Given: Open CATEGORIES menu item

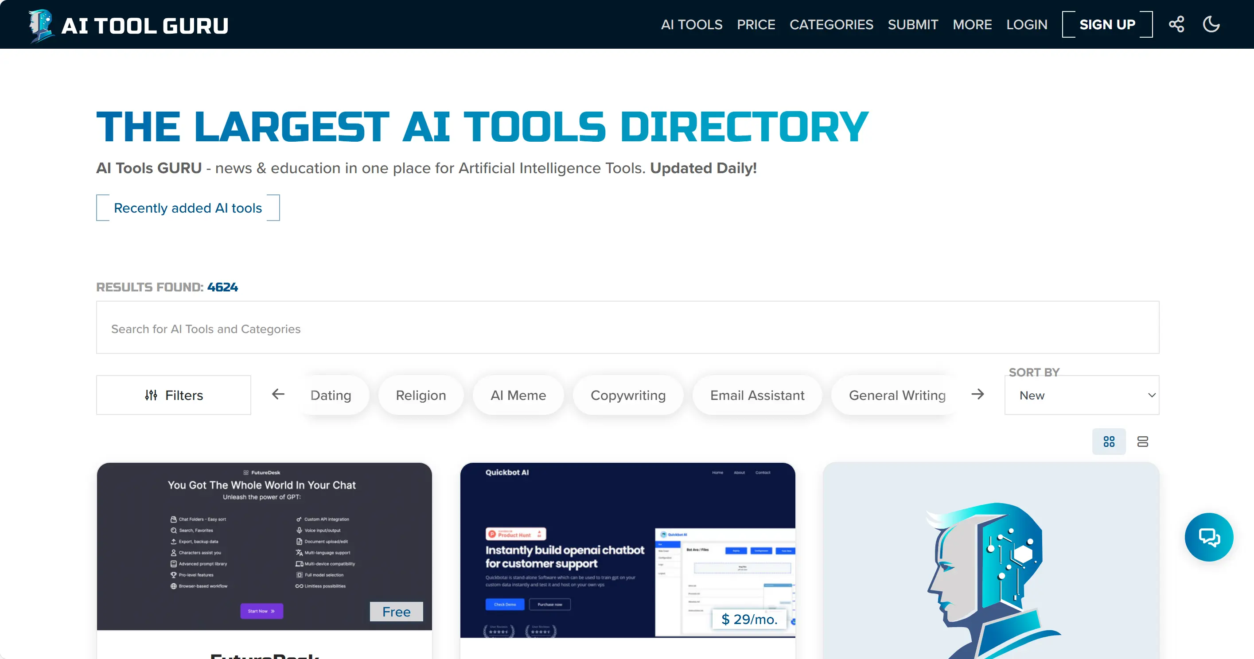Looking at the screenshot, I should (x=831, y=25).
